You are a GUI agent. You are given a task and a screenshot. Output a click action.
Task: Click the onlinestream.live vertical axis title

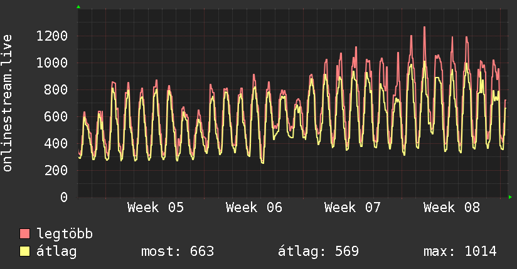pos(8,103)
